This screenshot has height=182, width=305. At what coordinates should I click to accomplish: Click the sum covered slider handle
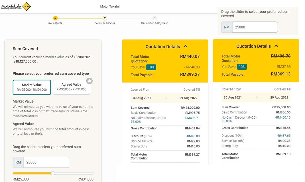[53, 173]
